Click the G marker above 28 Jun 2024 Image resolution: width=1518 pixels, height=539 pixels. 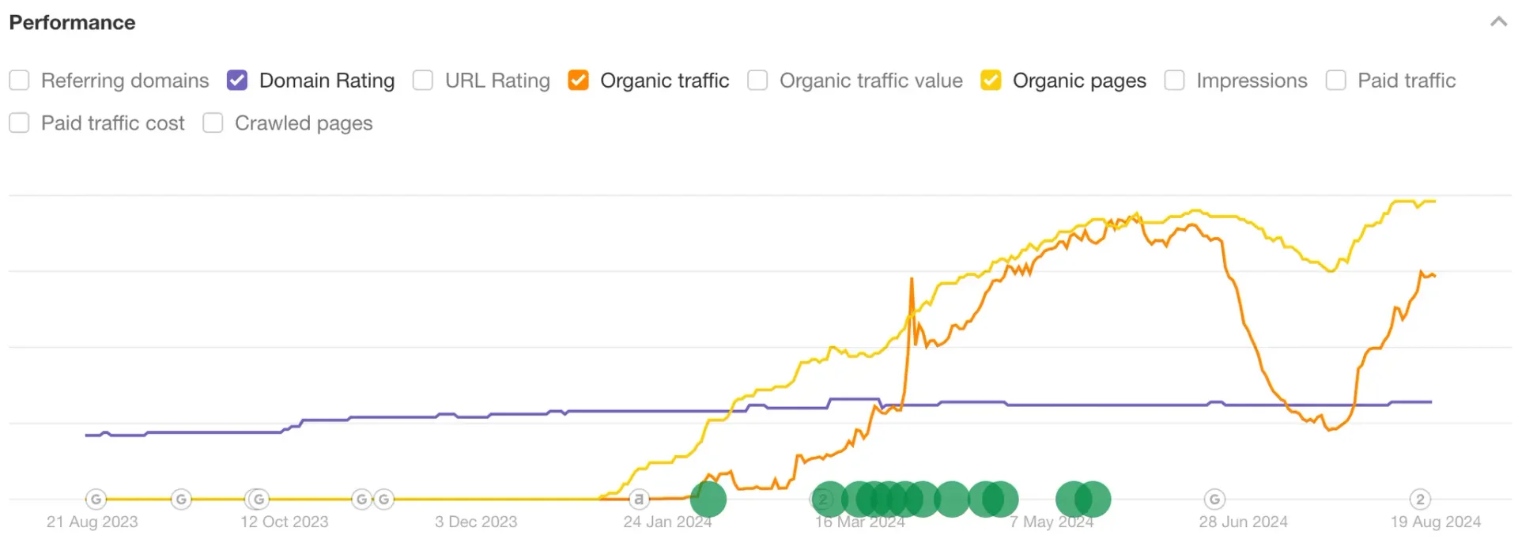click(x=1214, y=499)
